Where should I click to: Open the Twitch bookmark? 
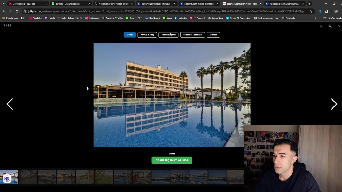[49, 18]
